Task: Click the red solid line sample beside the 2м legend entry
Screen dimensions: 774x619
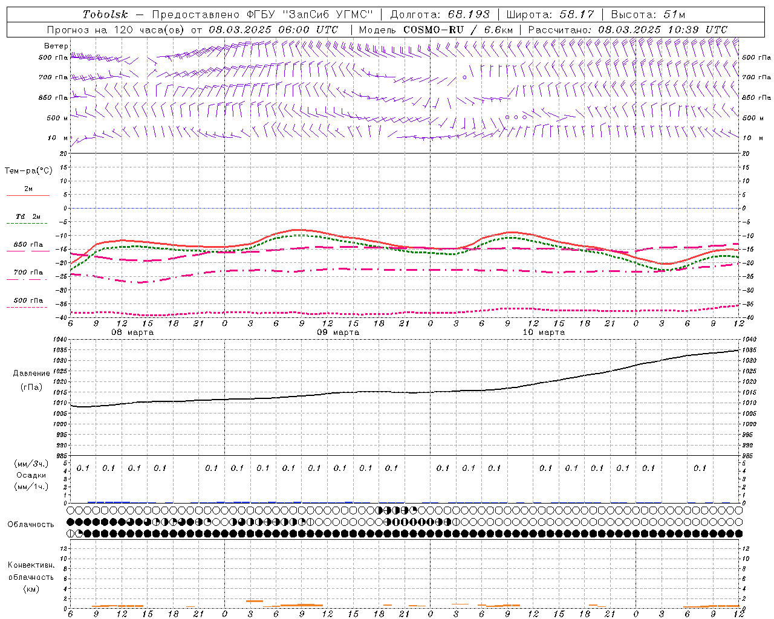Action: pos(28,196)
